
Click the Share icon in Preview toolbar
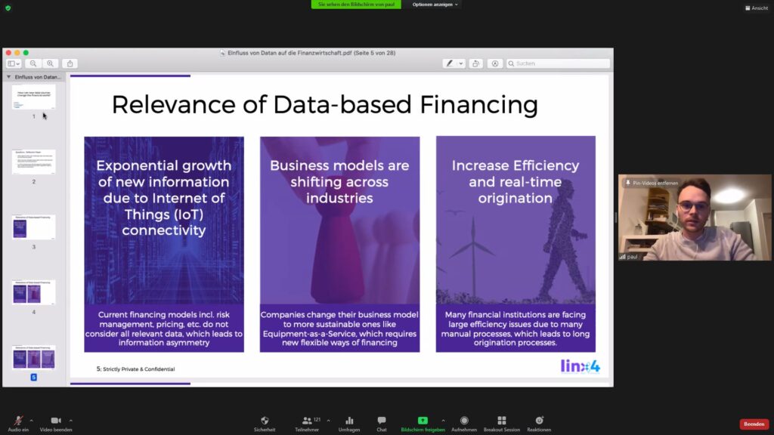[70, 63]
